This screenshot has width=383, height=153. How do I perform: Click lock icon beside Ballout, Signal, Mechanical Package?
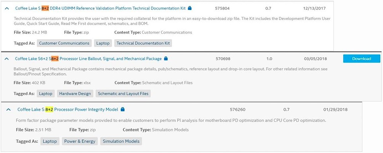(x=166, y=59)
